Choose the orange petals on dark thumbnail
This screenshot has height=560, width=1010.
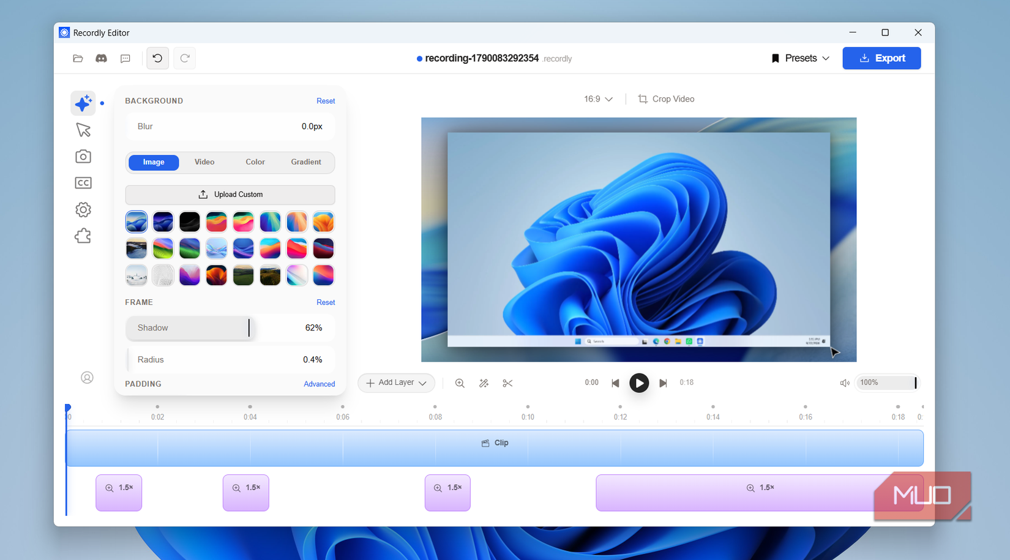point(216,275)
